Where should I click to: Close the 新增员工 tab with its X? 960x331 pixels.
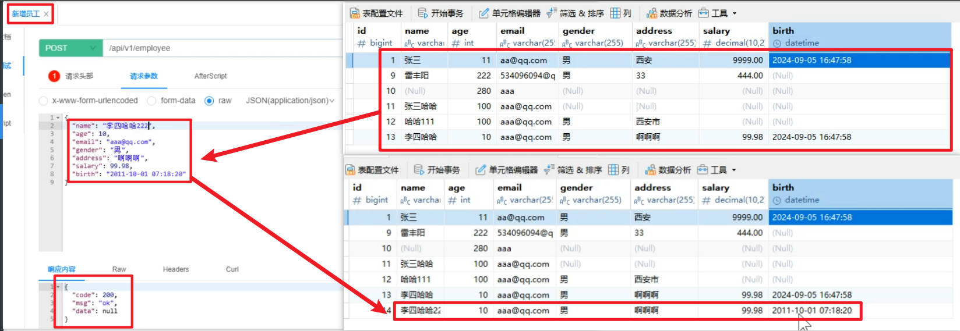[x=46, y=14]
